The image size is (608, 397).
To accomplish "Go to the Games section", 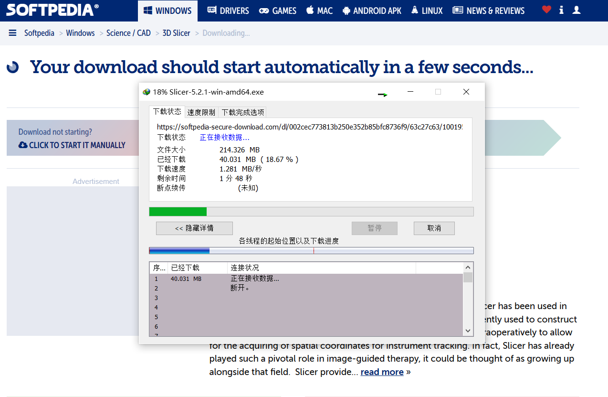I will click(278, 11).
